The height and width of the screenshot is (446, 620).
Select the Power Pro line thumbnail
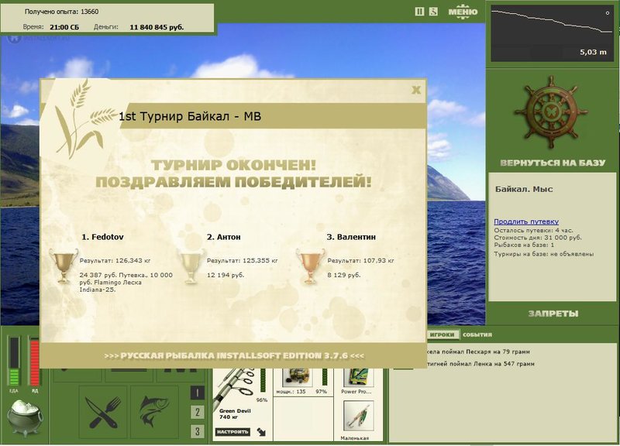358,377
